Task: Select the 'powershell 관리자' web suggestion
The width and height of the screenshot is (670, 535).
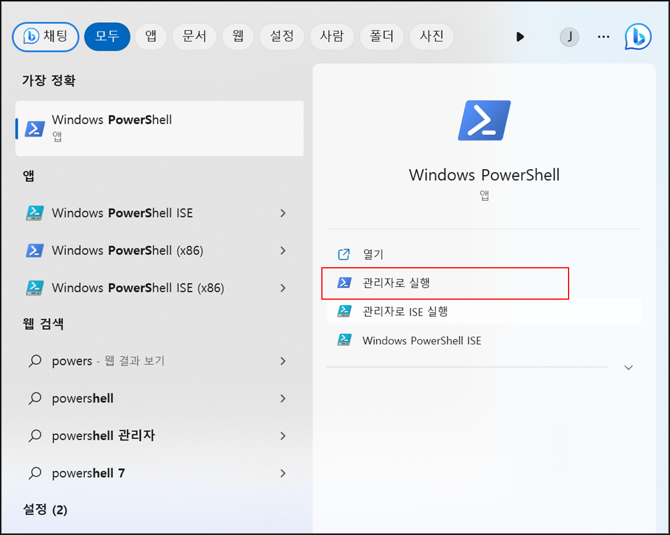Action: tap(160, 436)
